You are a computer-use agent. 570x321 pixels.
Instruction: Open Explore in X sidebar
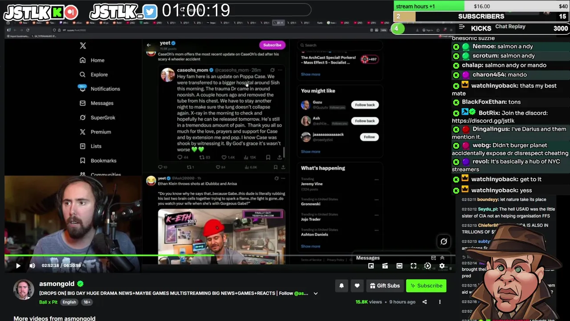tap(94, 74)
